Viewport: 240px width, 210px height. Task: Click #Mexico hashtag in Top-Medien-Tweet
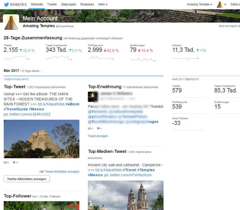pos(95,175)
